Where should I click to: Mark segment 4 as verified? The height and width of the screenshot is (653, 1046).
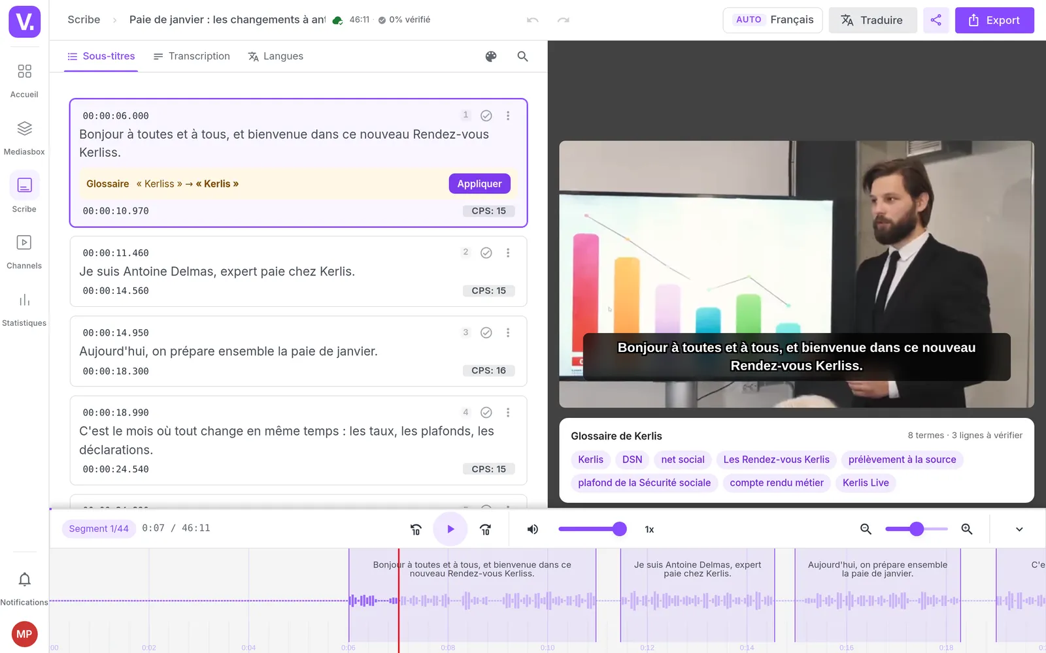click(x=486, y=413)
